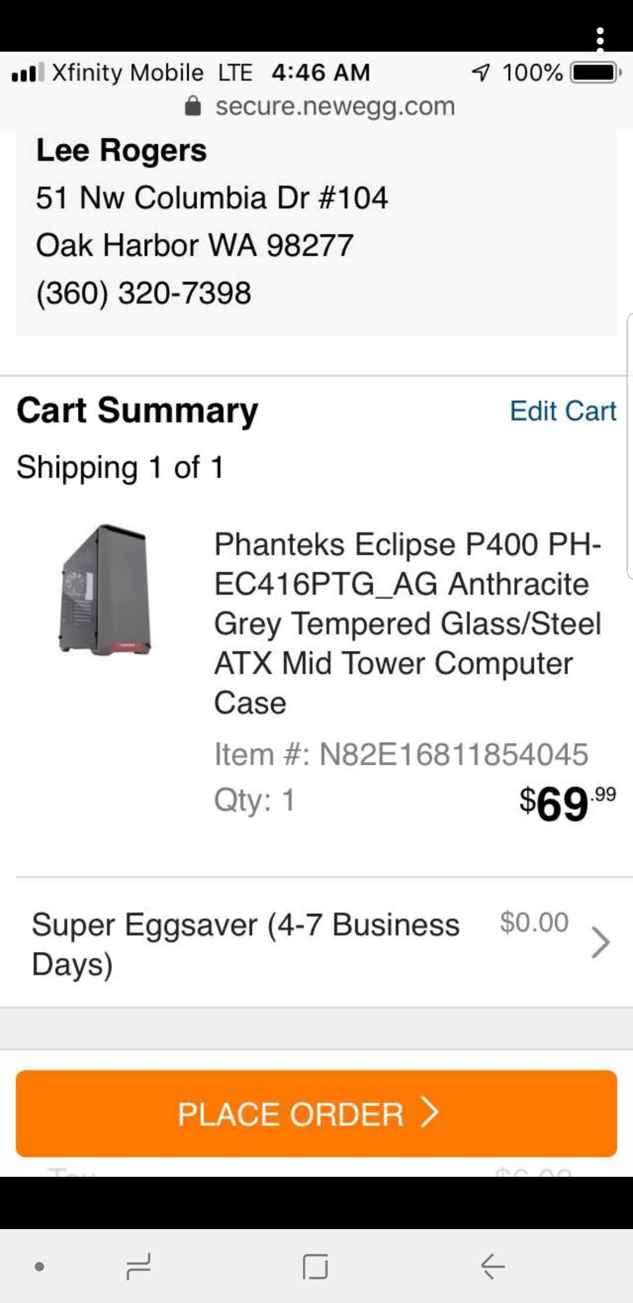Open the Phanteks Eclipse P400 product title
Screen dimensions: 633x1303
click(x=407, y=623)
